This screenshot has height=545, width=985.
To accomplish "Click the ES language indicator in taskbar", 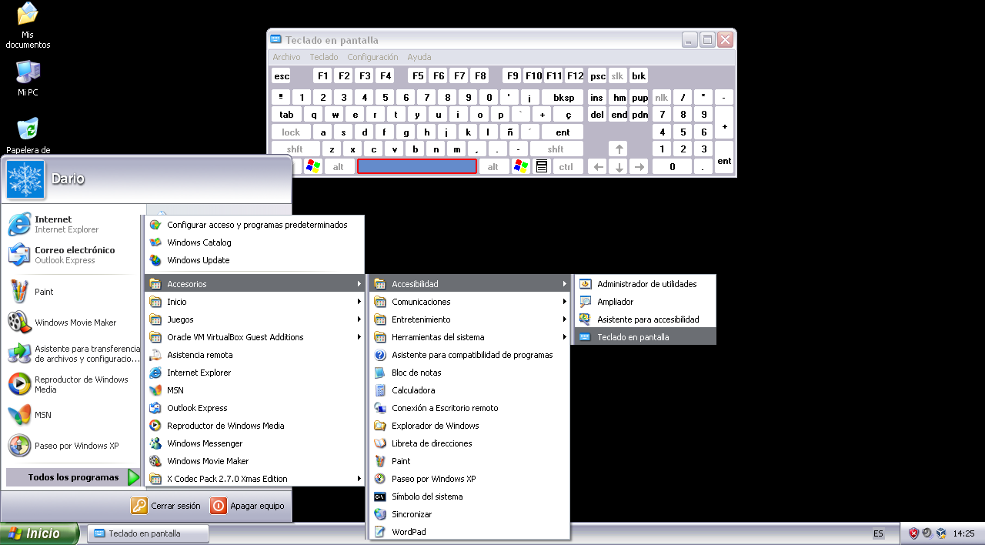I will (878, 533).
